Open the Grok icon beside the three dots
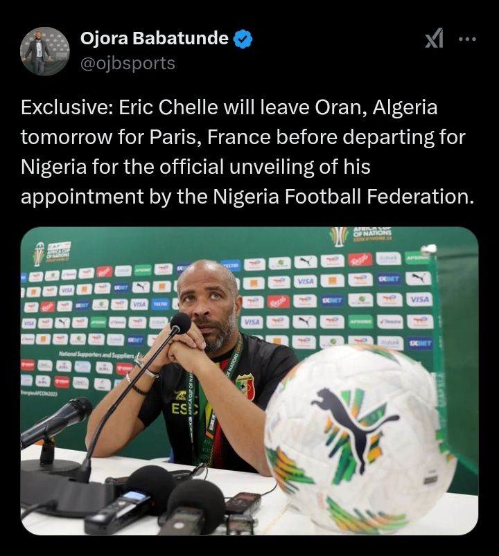The width and height of the screenshot is (499, 556). (x=433, y=39)
